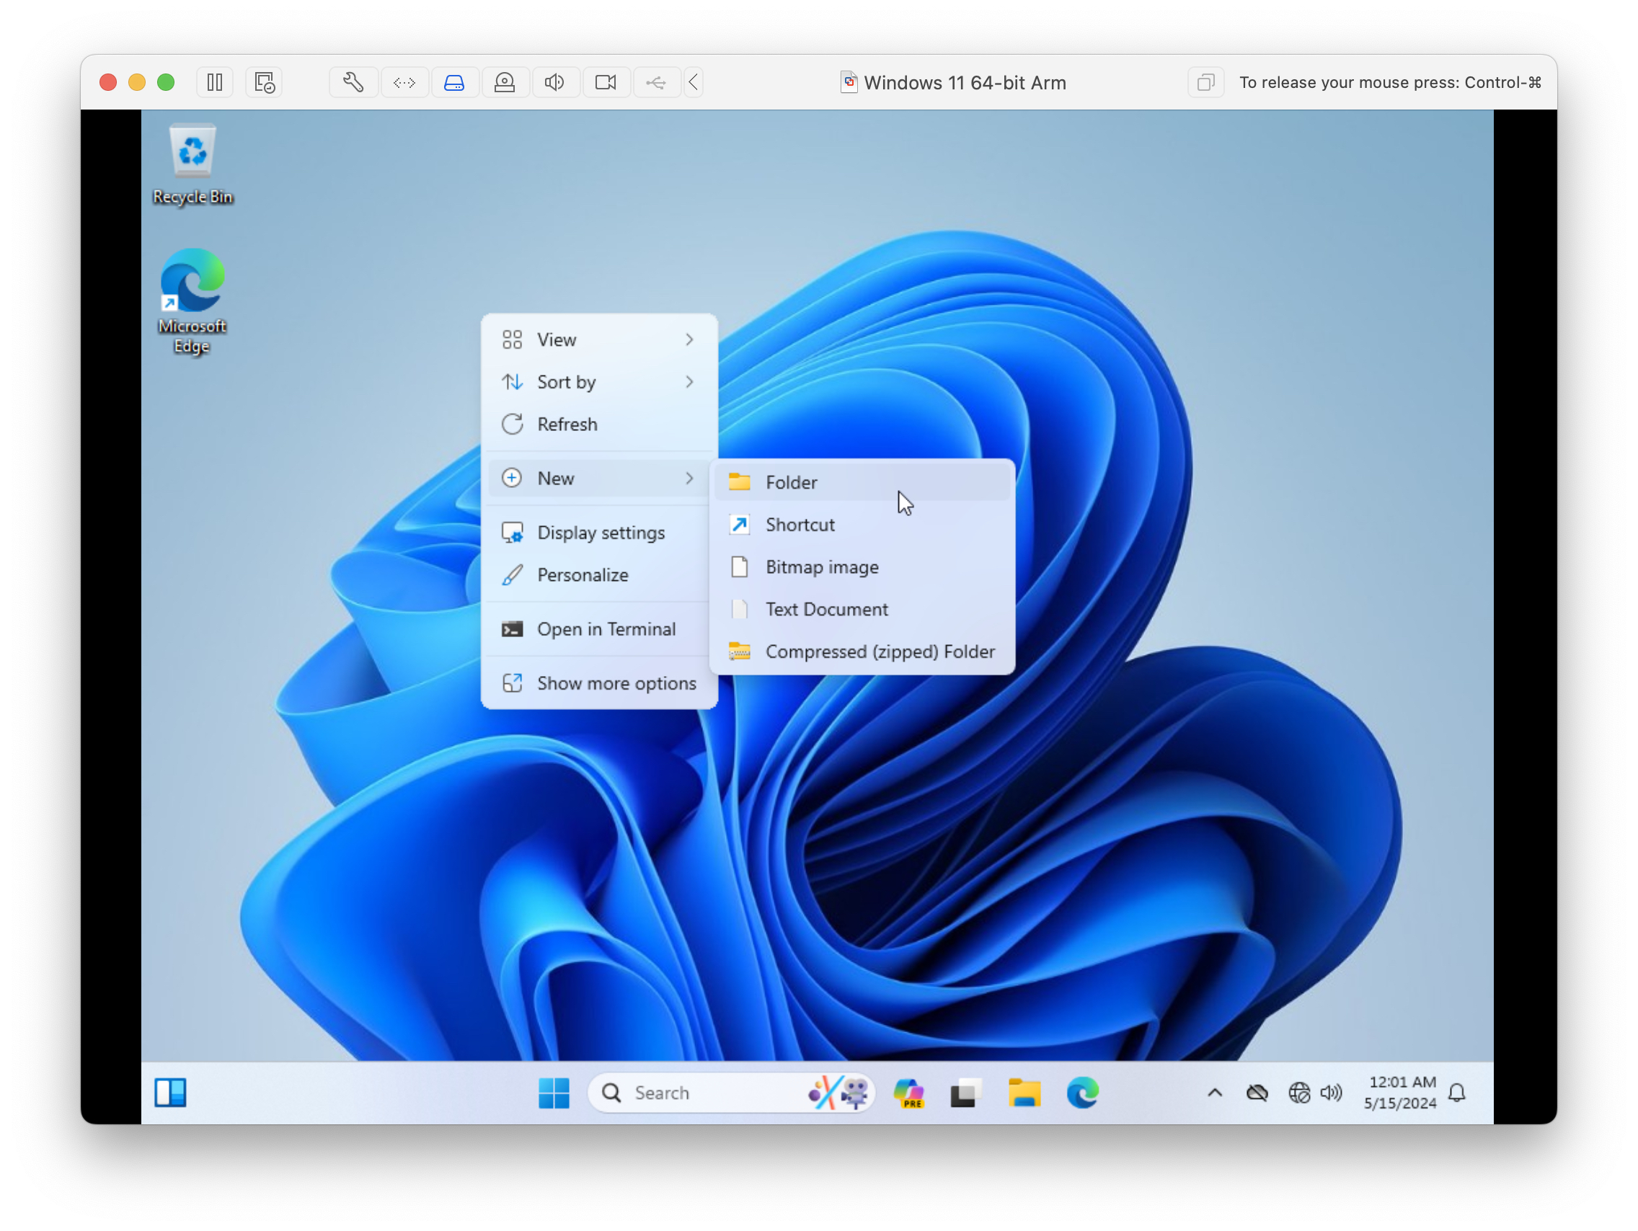This screenshot has height=1231, width=1638.
Task: Pause the virtual machine from the toolbar
Action: [x=215, y=82]
